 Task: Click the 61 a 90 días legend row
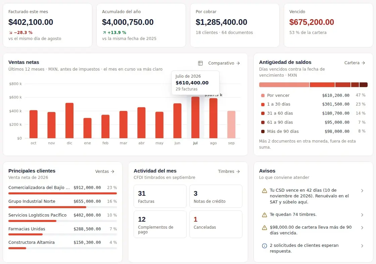pos(313,122)
